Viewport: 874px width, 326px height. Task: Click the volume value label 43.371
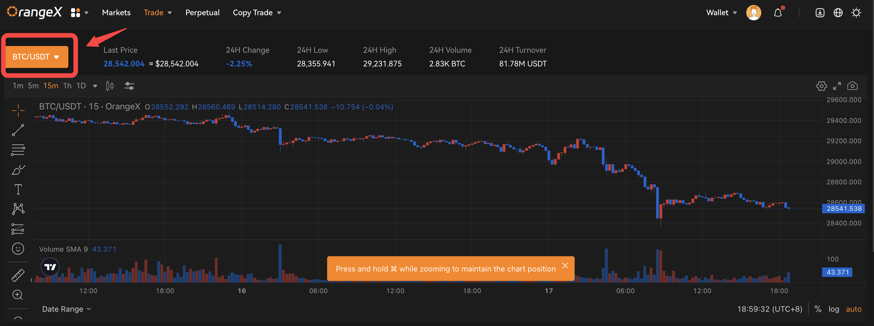point(837,272)
